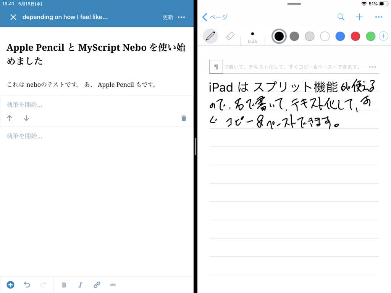Tap the Wi-Fi status icon
Viewport: 391px width, 293px height.
pos(364,4)
